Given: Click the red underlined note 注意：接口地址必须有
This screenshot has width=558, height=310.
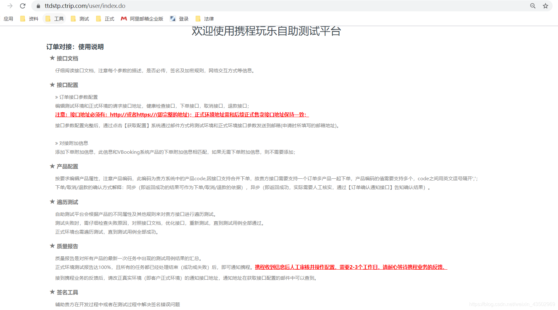Looking at the screenshot, I should pos(182,115).
